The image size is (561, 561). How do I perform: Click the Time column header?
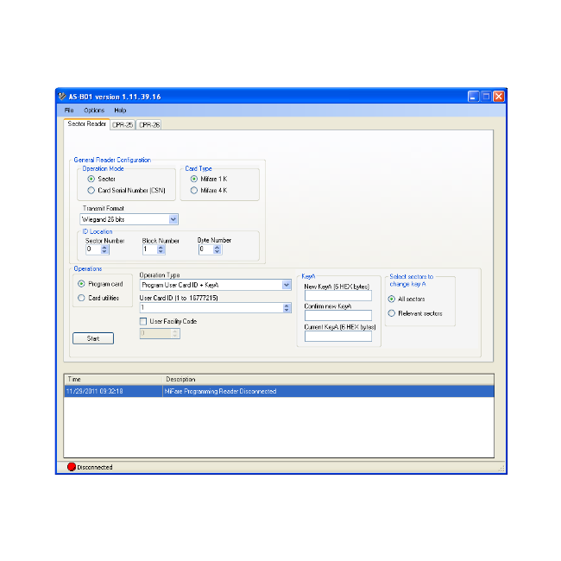point(113,379)
